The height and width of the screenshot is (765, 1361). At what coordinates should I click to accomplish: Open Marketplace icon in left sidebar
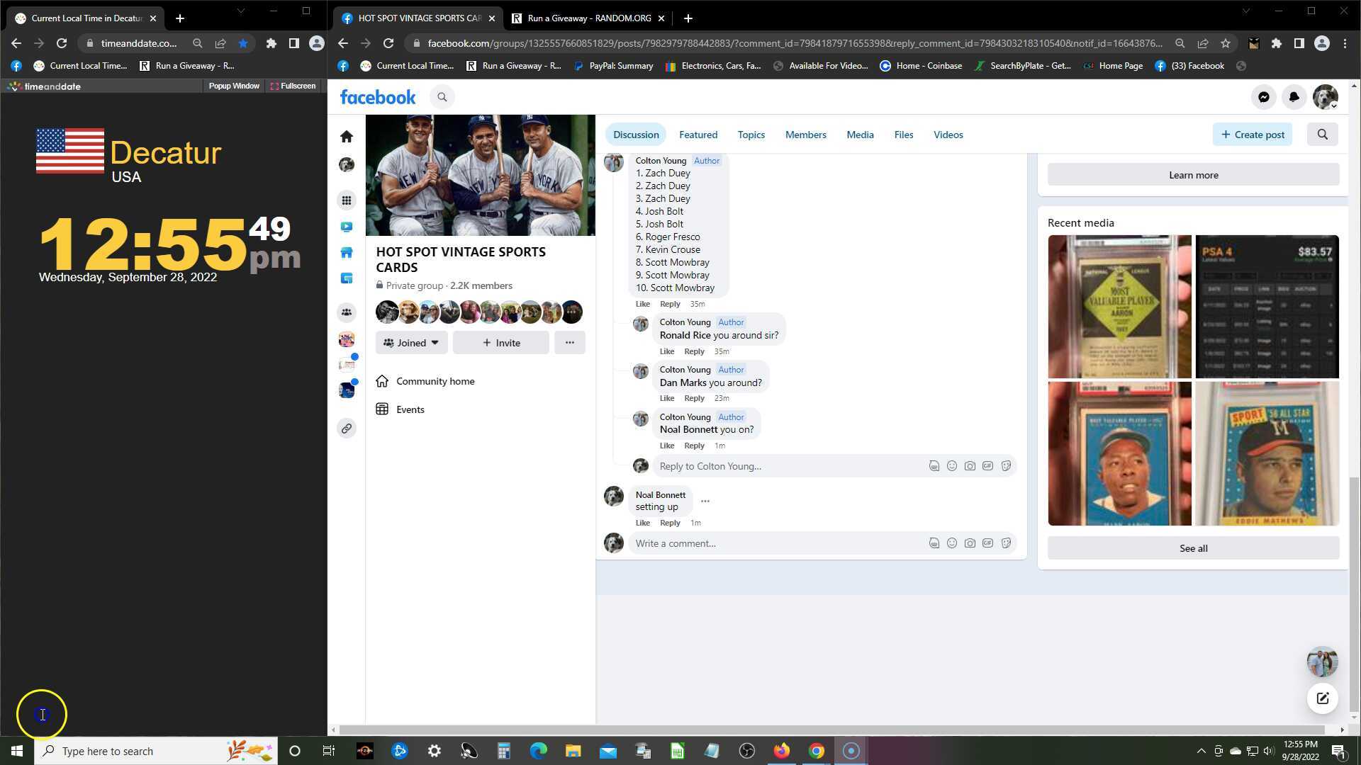tap(347, 253)
